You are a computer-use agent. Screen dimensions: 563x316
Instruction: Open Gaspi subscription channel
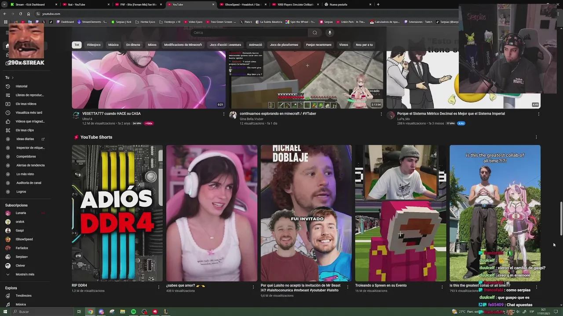click(20, 230)
